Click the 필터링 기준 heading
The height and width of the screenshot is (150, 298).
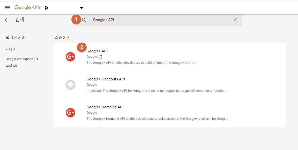[x=15, y=38]
